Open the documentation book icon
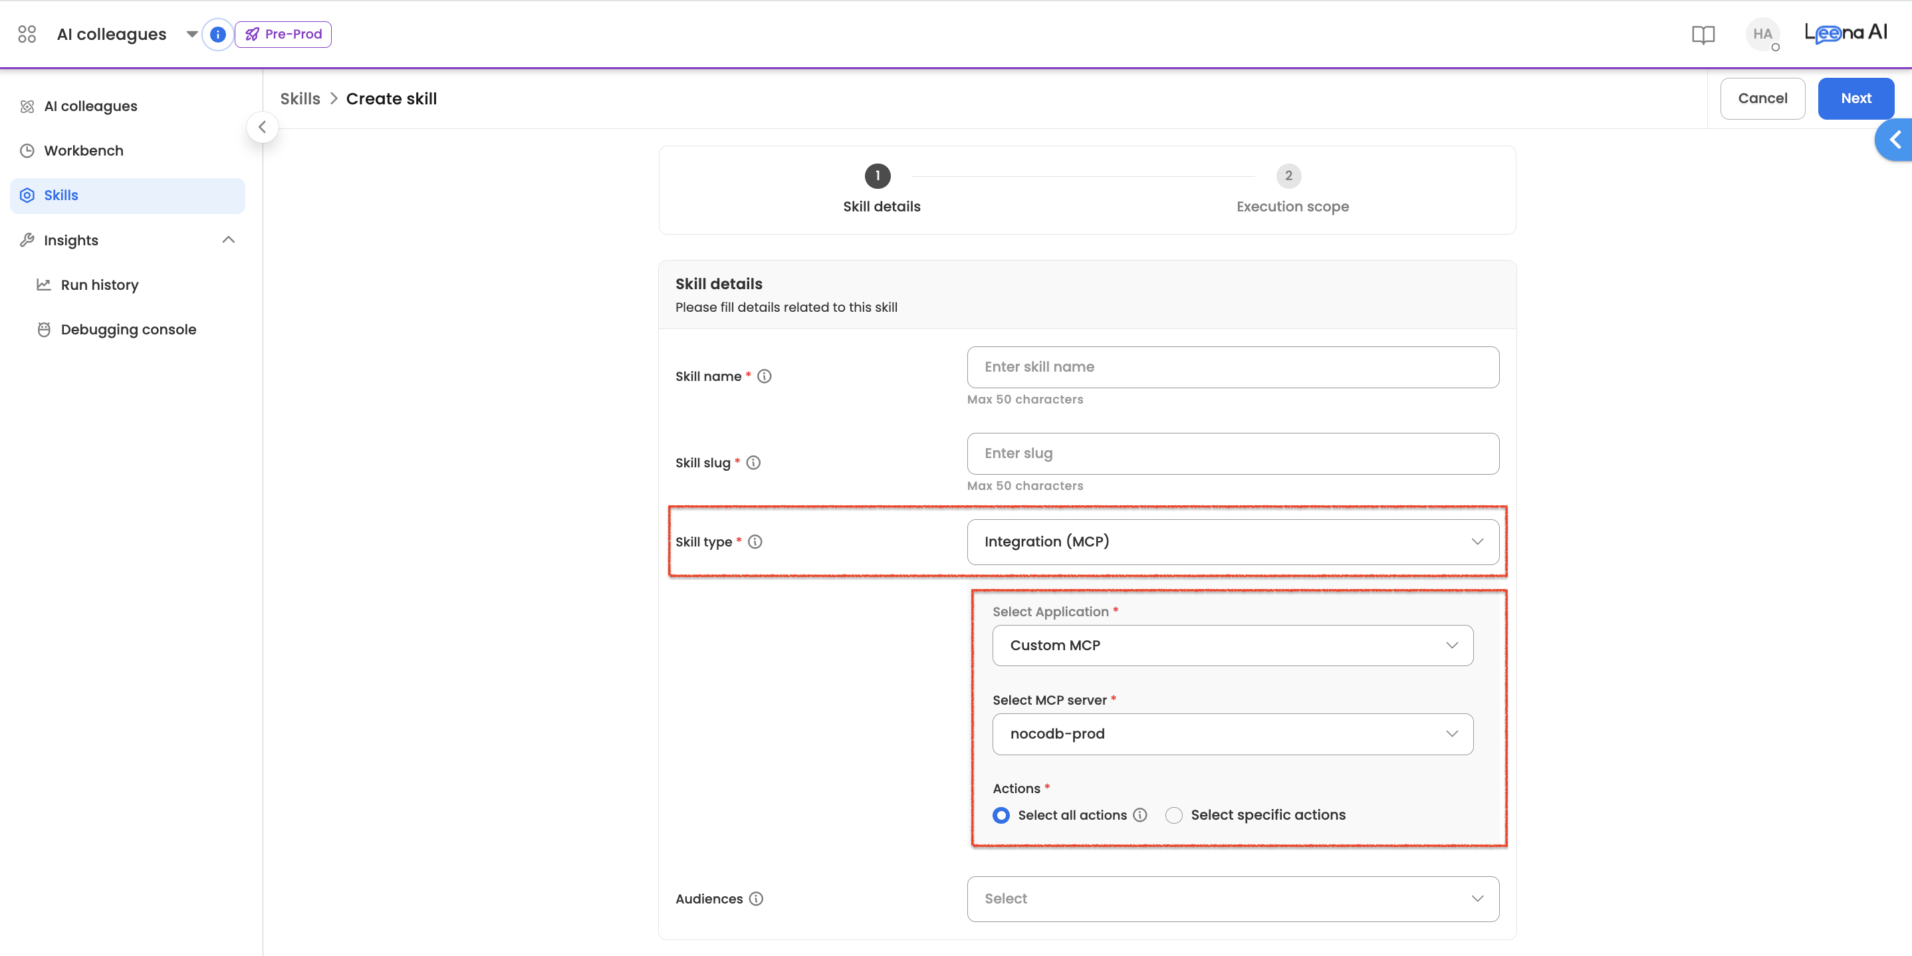 [x=1703, y=34]
